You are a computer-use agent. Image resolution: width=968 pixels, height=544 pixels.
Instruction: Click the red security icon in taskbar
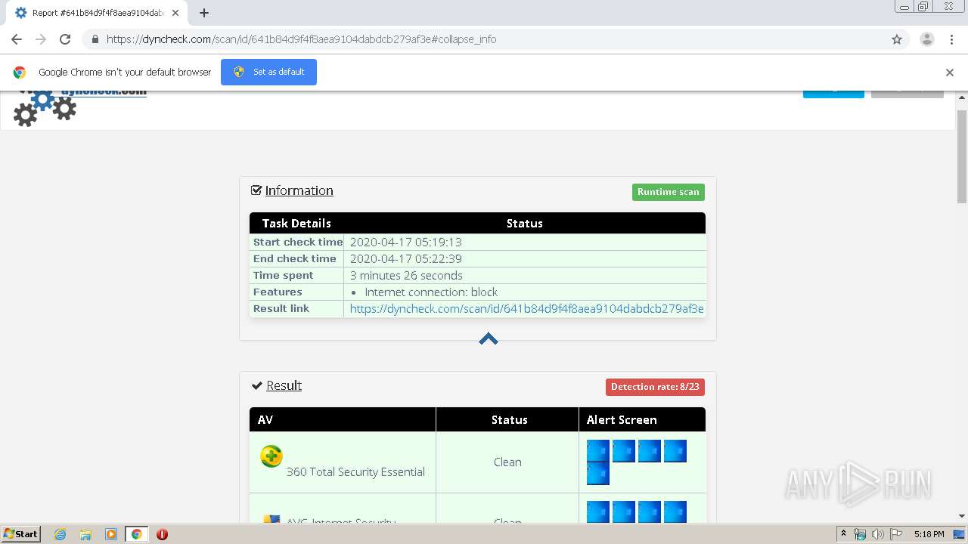click(162, 534)
